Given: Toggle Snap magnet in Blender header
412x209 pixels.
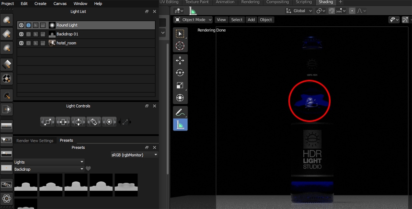Looking at the screenshot, I should pyautogui.click(x=332, y=11).
